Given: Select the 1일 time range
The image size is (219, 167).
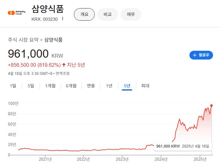Looking at the screenshot, I should 13,86.
